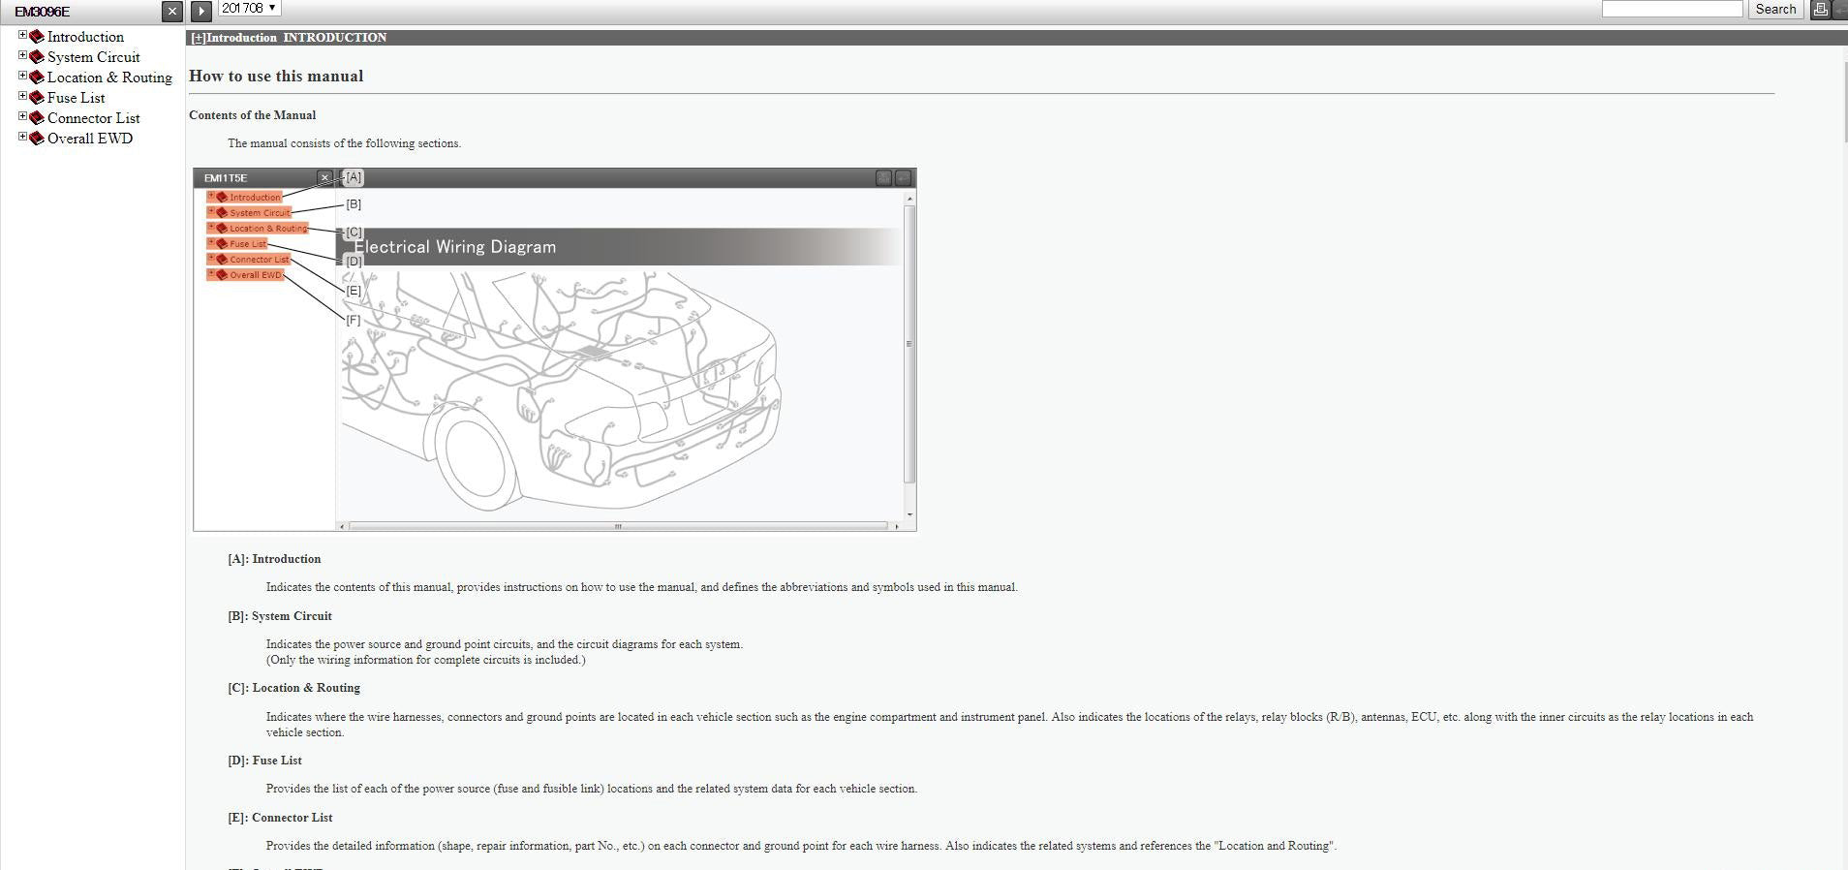Image resolution: width=1848 pixels, height=870 pixels.
Task: Click the search text input field
Action: [x=1672, y=9]
